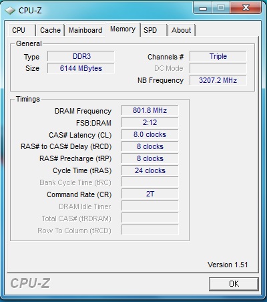Close the CPU-Z window
267x302 pixels.
coord(246,8)
